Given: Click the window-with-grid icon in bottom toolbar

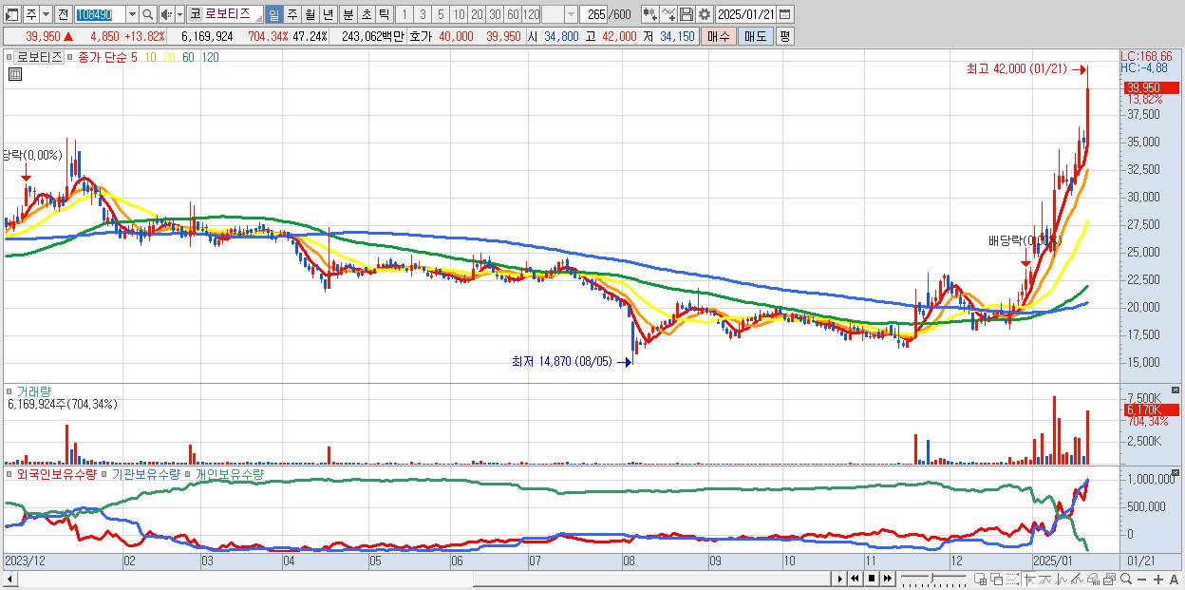Looking at the screenshot, I should [981, 580].
